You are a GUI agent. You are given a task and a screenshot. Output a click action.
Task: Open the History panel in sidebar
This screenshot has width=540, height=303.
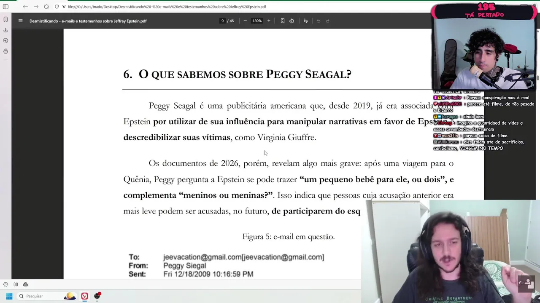pos(5,41)
